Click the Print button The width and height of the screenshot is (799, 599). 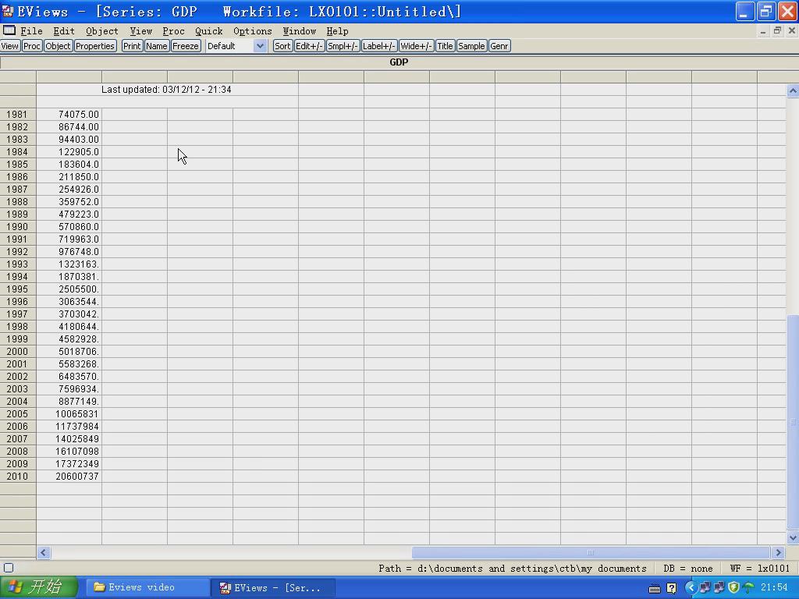131,46
